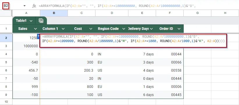Viewport: 239px width, 105px height.
Task: Open the Sales column dropdown
Action: [x=36, y=29]
